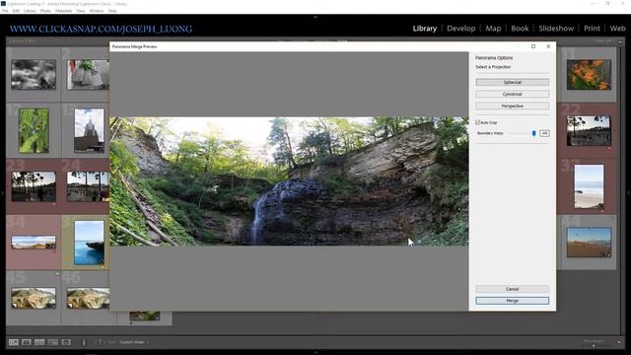The width and height of the screenshot is (631, 355).
Task: Collapse the top panel arrow
Action: pos(315,17)
